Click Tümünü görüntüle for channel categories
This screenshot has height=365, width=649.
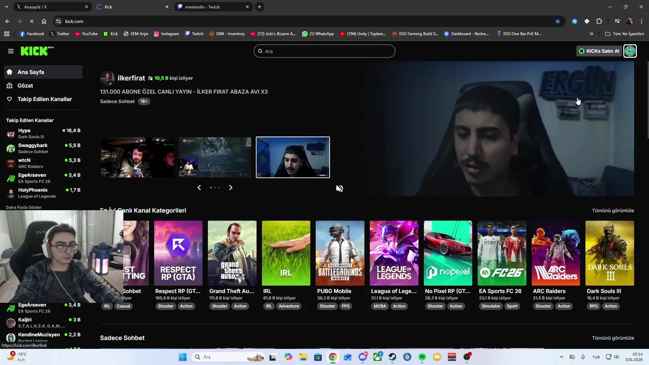tap(613, 210)
